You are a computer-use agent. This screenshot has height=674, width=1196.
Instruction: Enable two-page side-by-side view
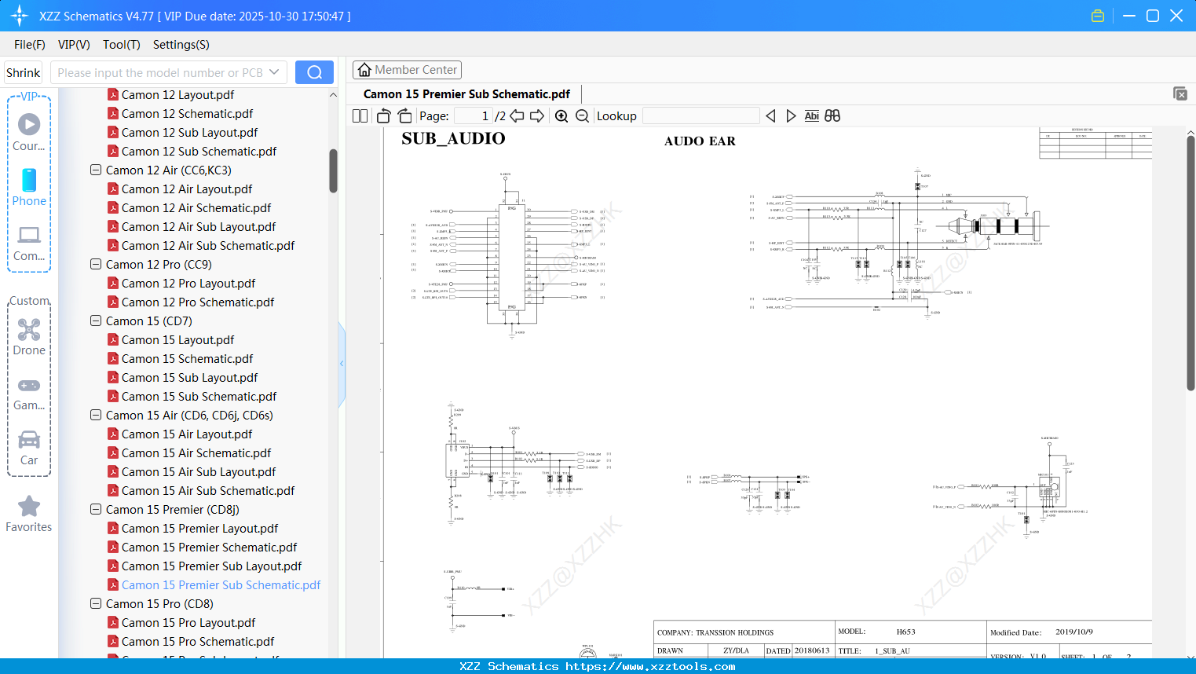click(359, 115)
